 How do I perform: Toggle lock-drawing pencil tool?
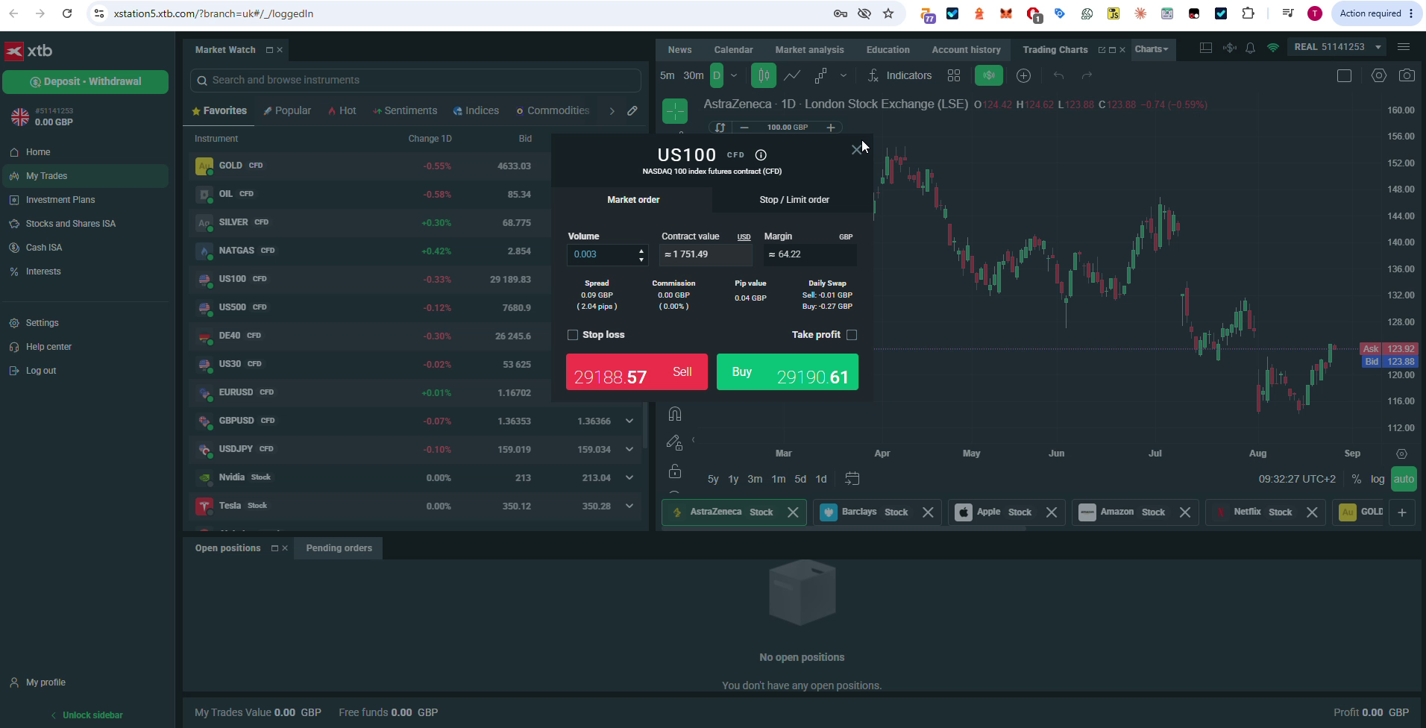pos(674,442)
